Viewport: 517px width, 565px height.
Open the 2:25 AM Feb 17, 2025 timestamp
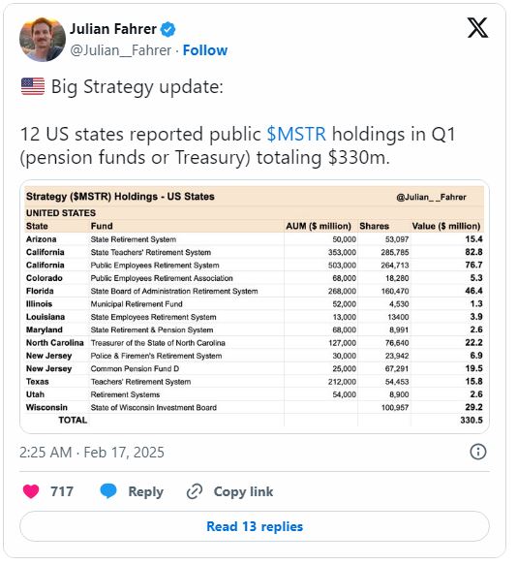click(x=92, y=453)
